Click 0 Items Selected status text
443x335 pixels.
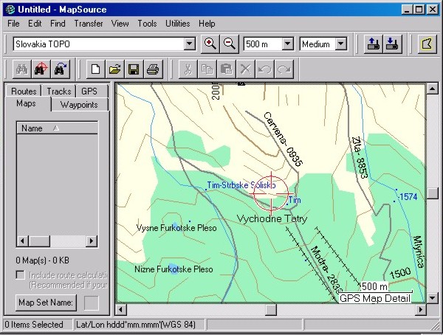(x=34, y=325)
